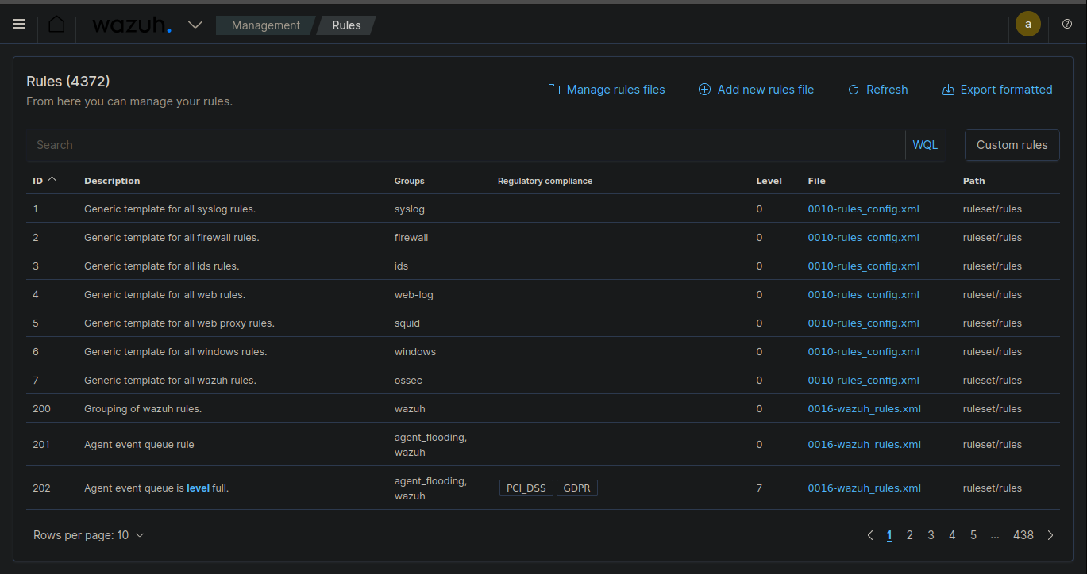Viewport: 1087px width, 574px height.
Task: Open 0010-rules_config.xml for rule 5
Action: tap(863, 323)
